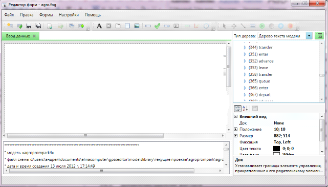
Task: Click the greyed circular clock tool icon
Action: pyautogui.click(x=206, y=26)
